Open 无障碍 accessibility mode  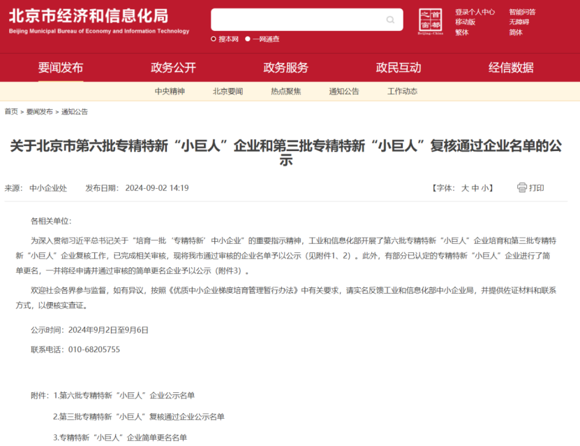[x=518, y=21]
